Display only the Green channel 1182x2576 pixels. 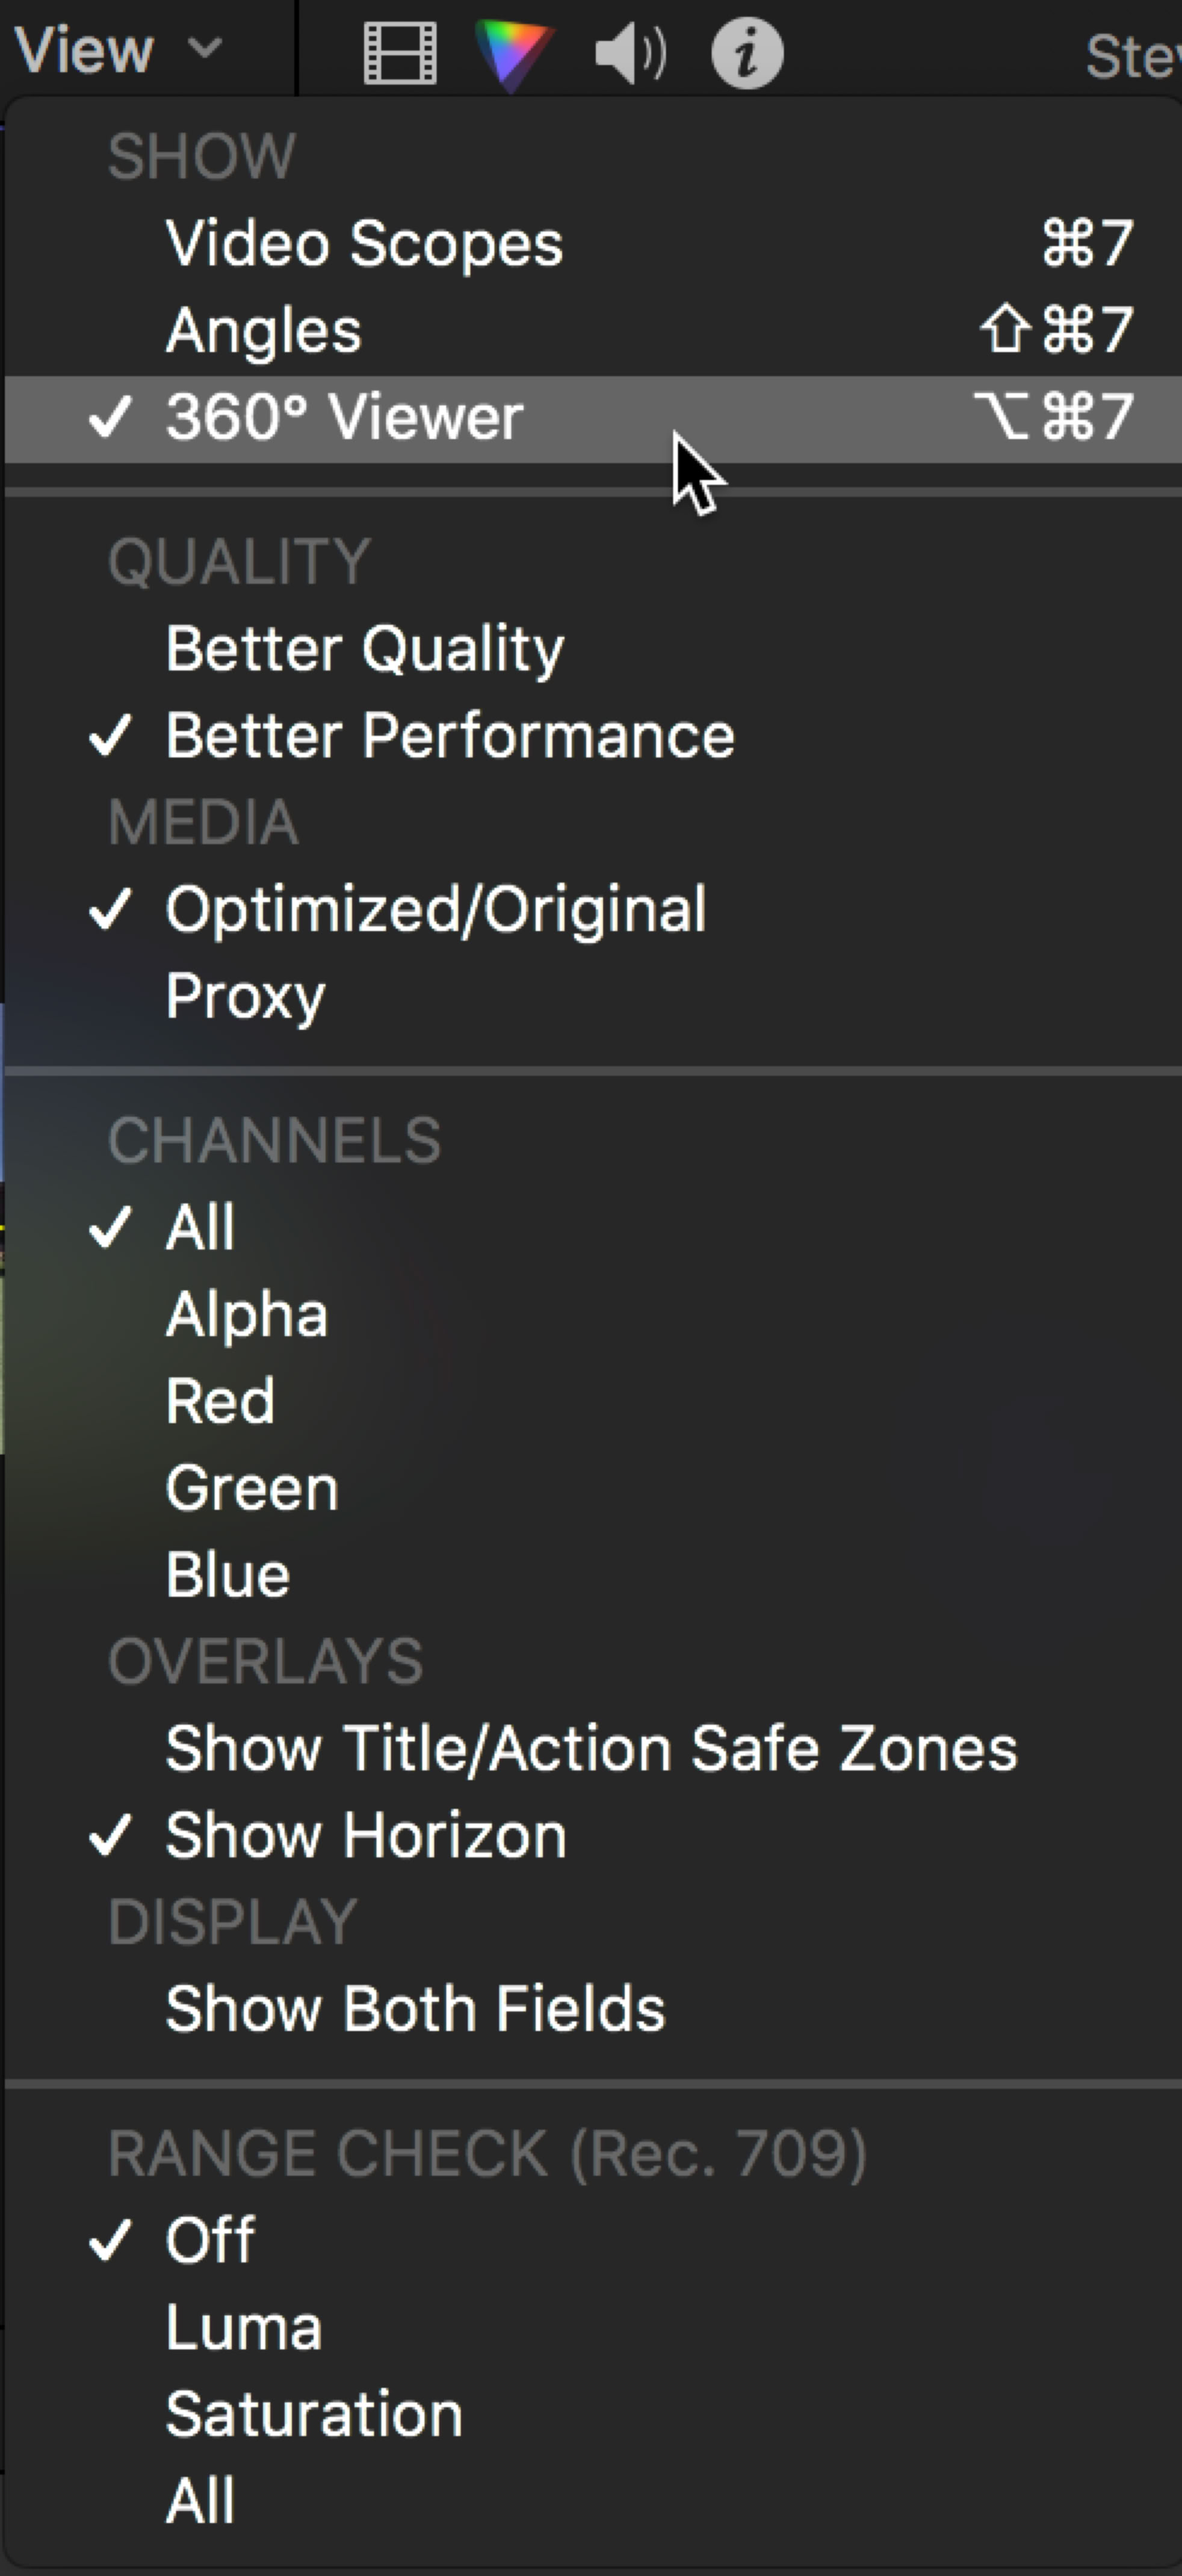[252, 1488]
